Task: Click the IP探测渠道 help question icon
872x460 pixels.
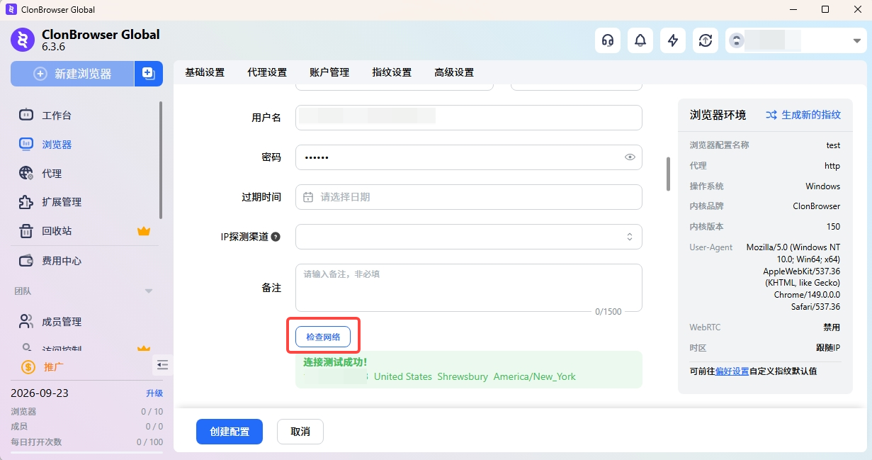Action: [276, 237]
